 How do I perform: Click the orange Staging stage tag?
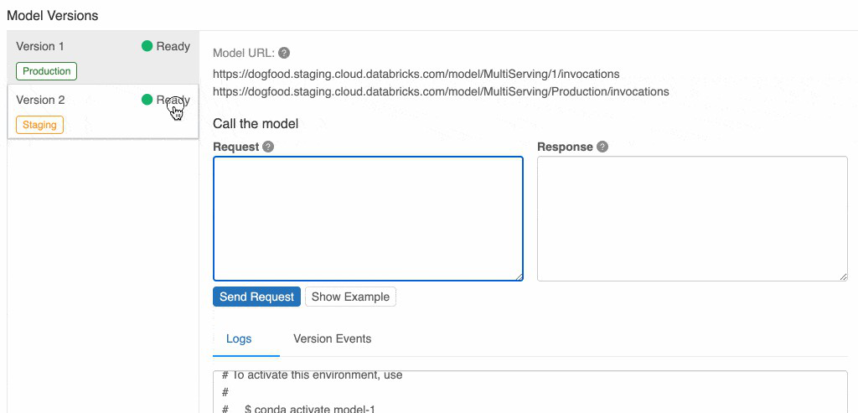[39, 125]
